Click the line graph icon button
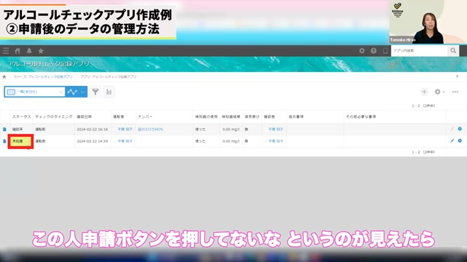 [x=72, y=92]
